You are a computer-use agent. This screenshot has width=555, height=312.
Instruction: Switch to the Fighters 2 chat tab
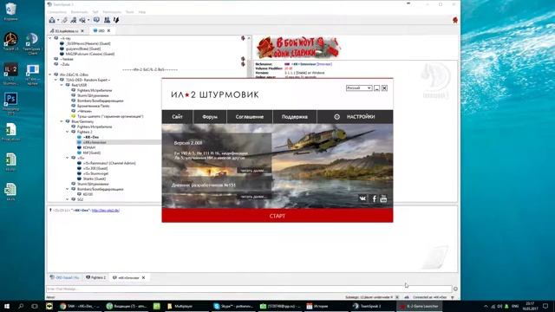(96, 277)
